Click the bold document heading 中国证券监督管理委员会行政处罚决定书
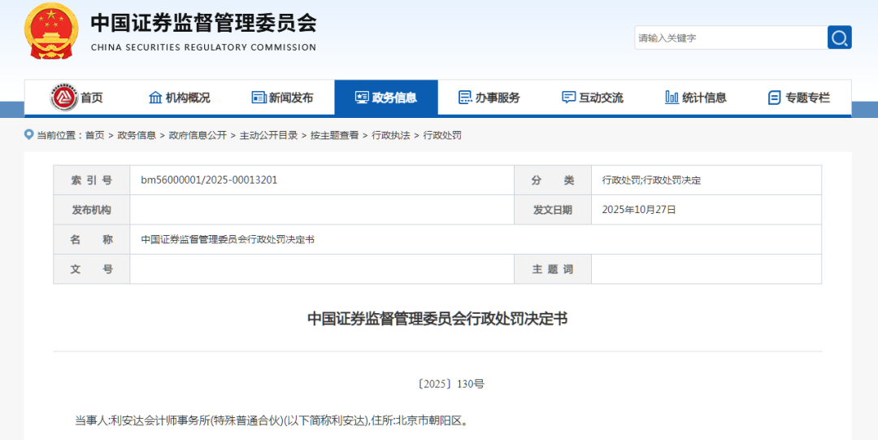 pyautogui.click(x=437, y=318)
